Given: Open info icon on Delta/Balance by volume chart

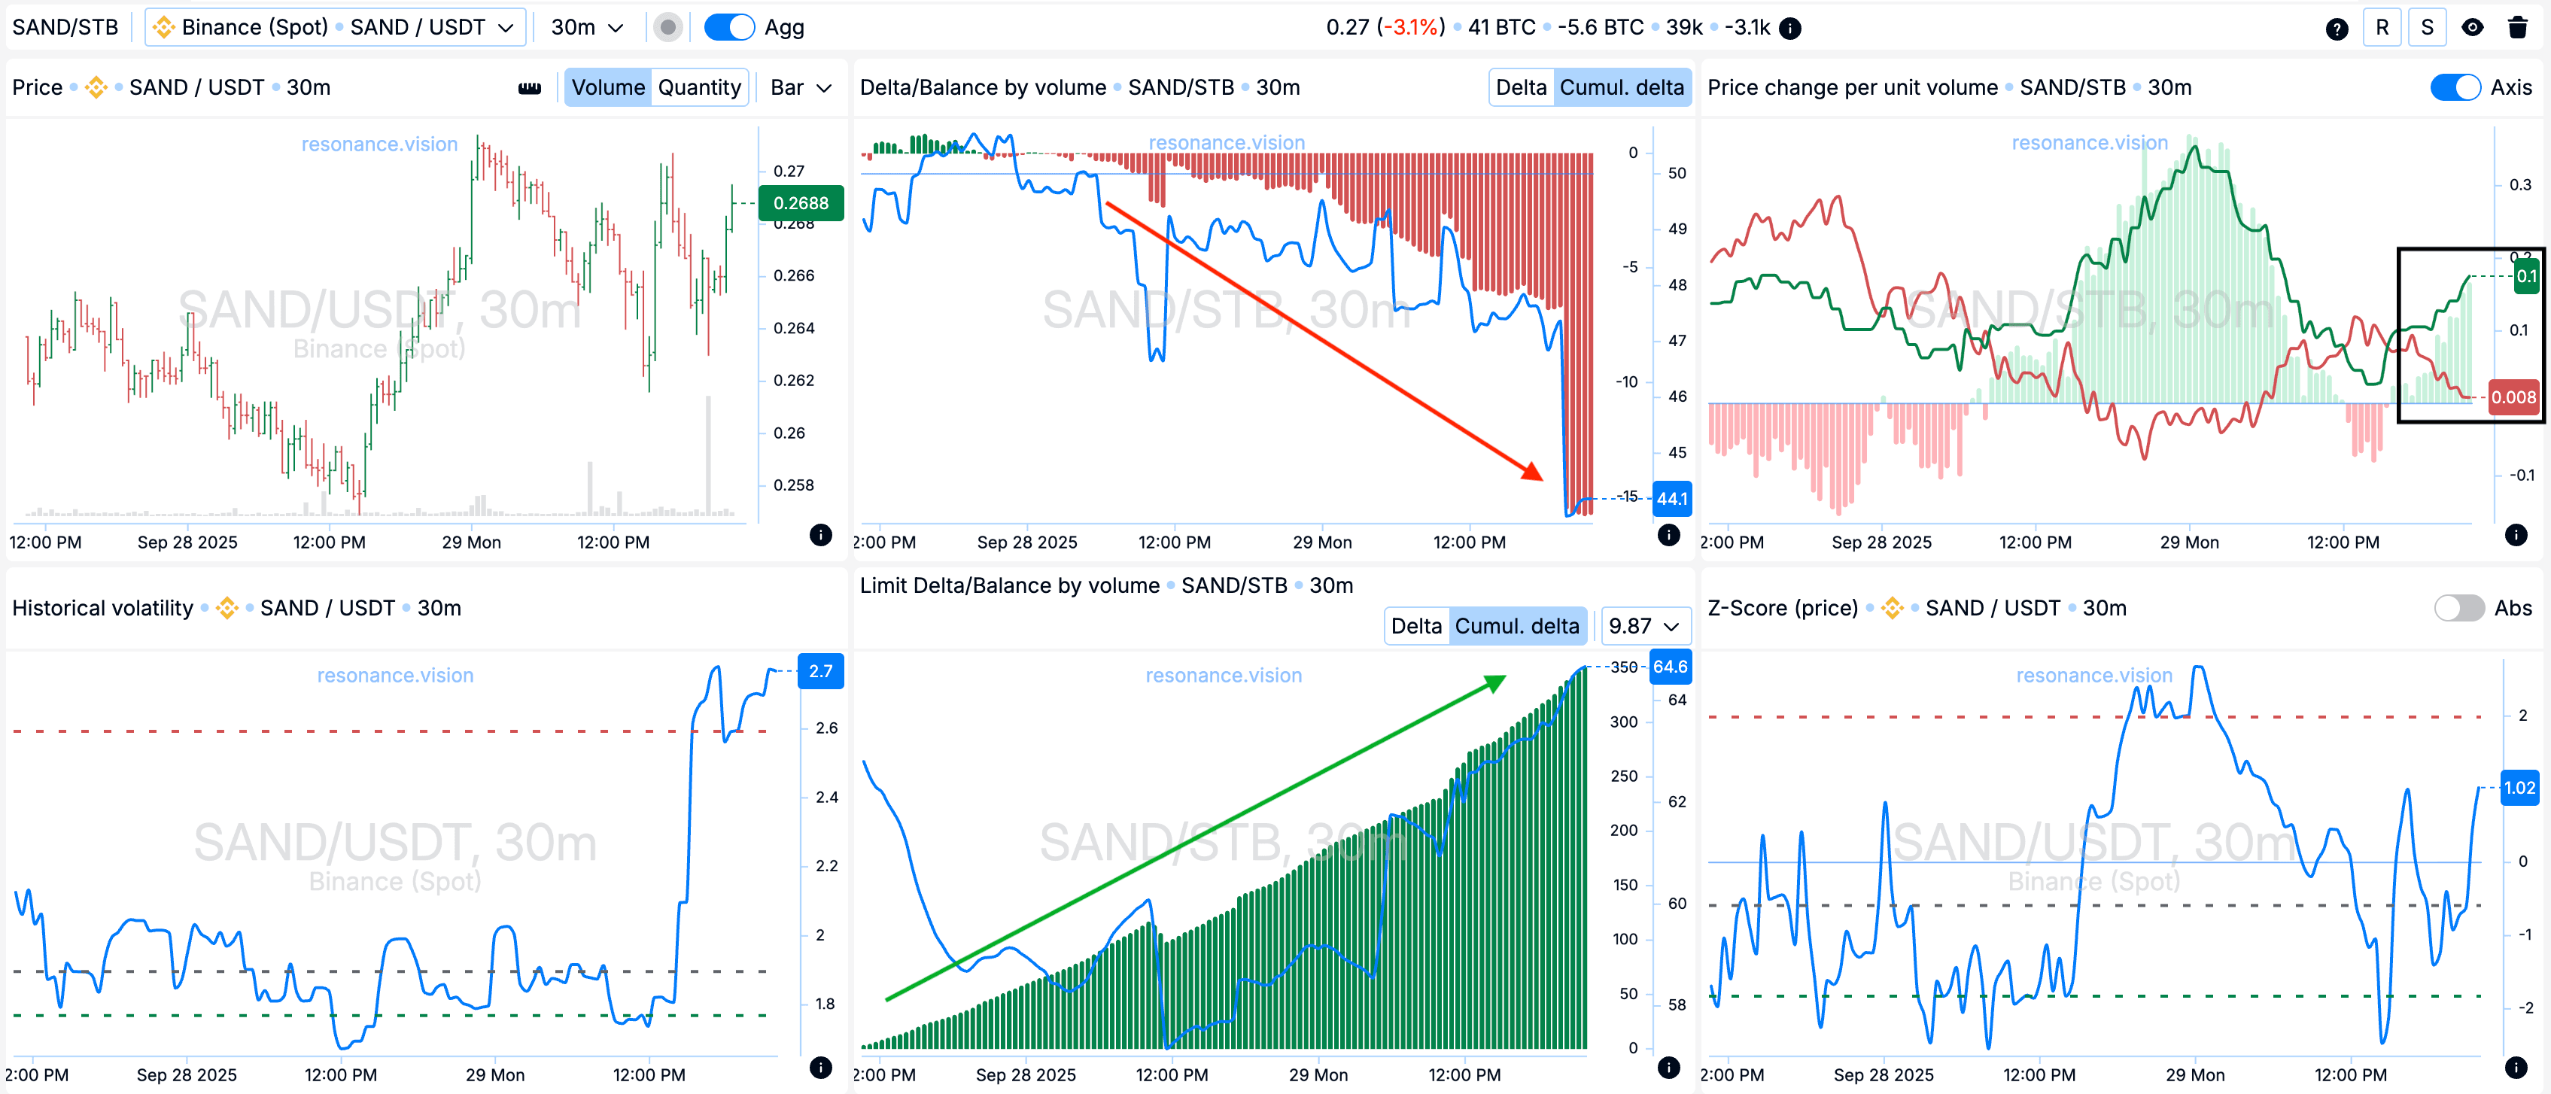Looking at the screenshot, I should (x=1668, y=536).
